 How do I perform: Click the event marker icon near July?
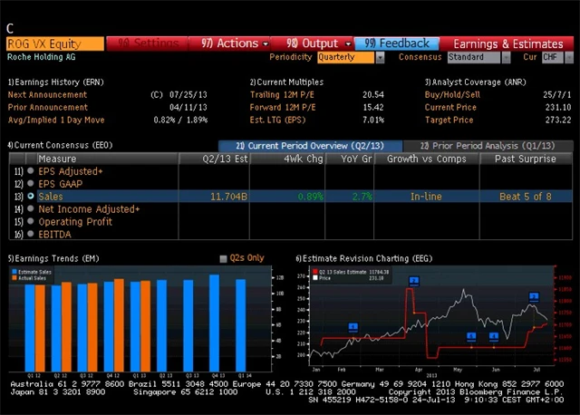pos(534,296)
